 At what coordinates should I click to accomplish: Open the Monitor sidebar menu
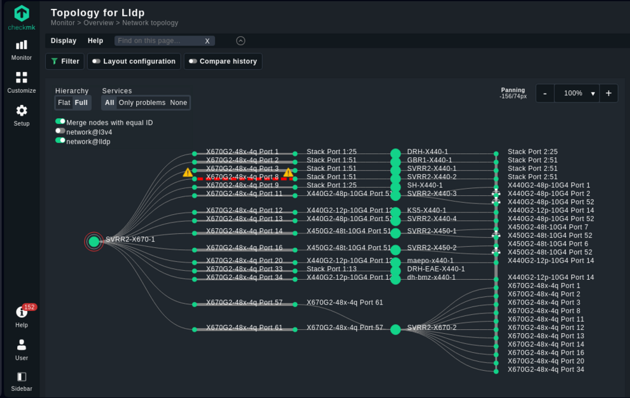point(22,50)
